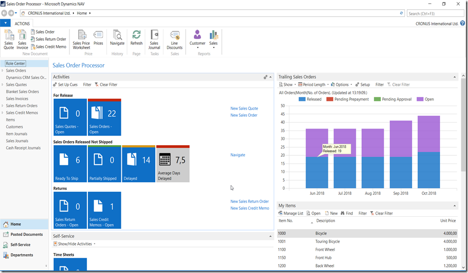
Task: Open the Show dropdown in chart toolbar
Action: click(x=287, y=84)
